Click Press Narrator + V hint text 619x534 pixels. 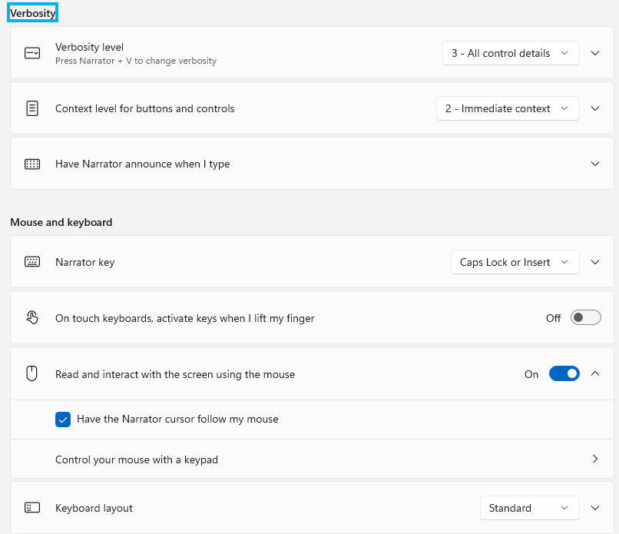(x=136, y=61)
